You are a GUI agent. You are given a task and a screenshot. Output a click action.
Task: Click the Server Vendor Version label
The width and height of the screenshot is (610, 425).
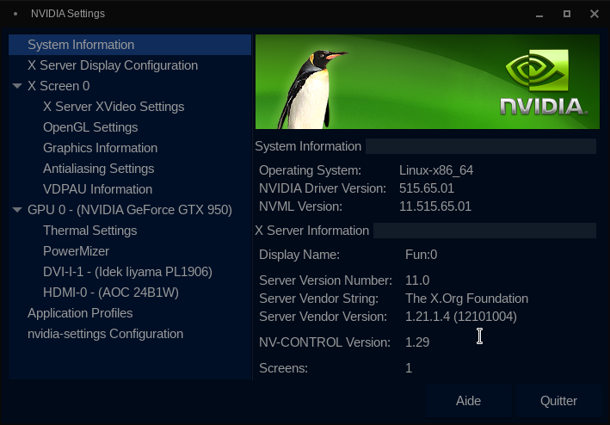click(x=323, y=316)
